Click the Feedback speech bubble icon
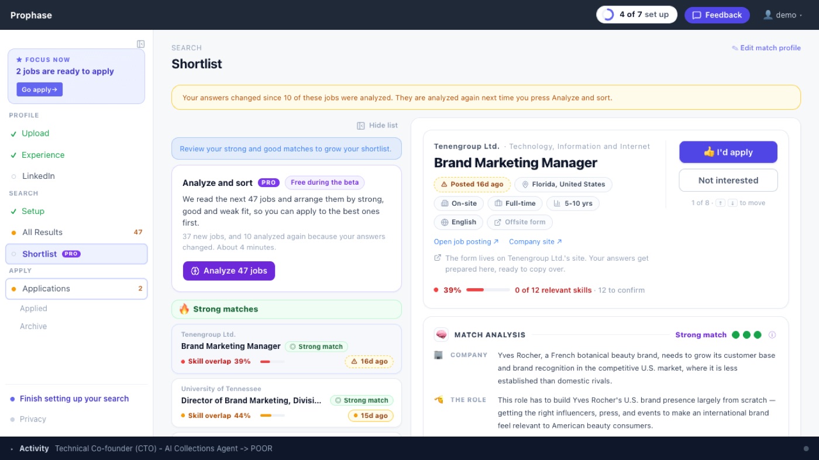The width and height of the screenshot is (819, 460). [x=697, y=15]
